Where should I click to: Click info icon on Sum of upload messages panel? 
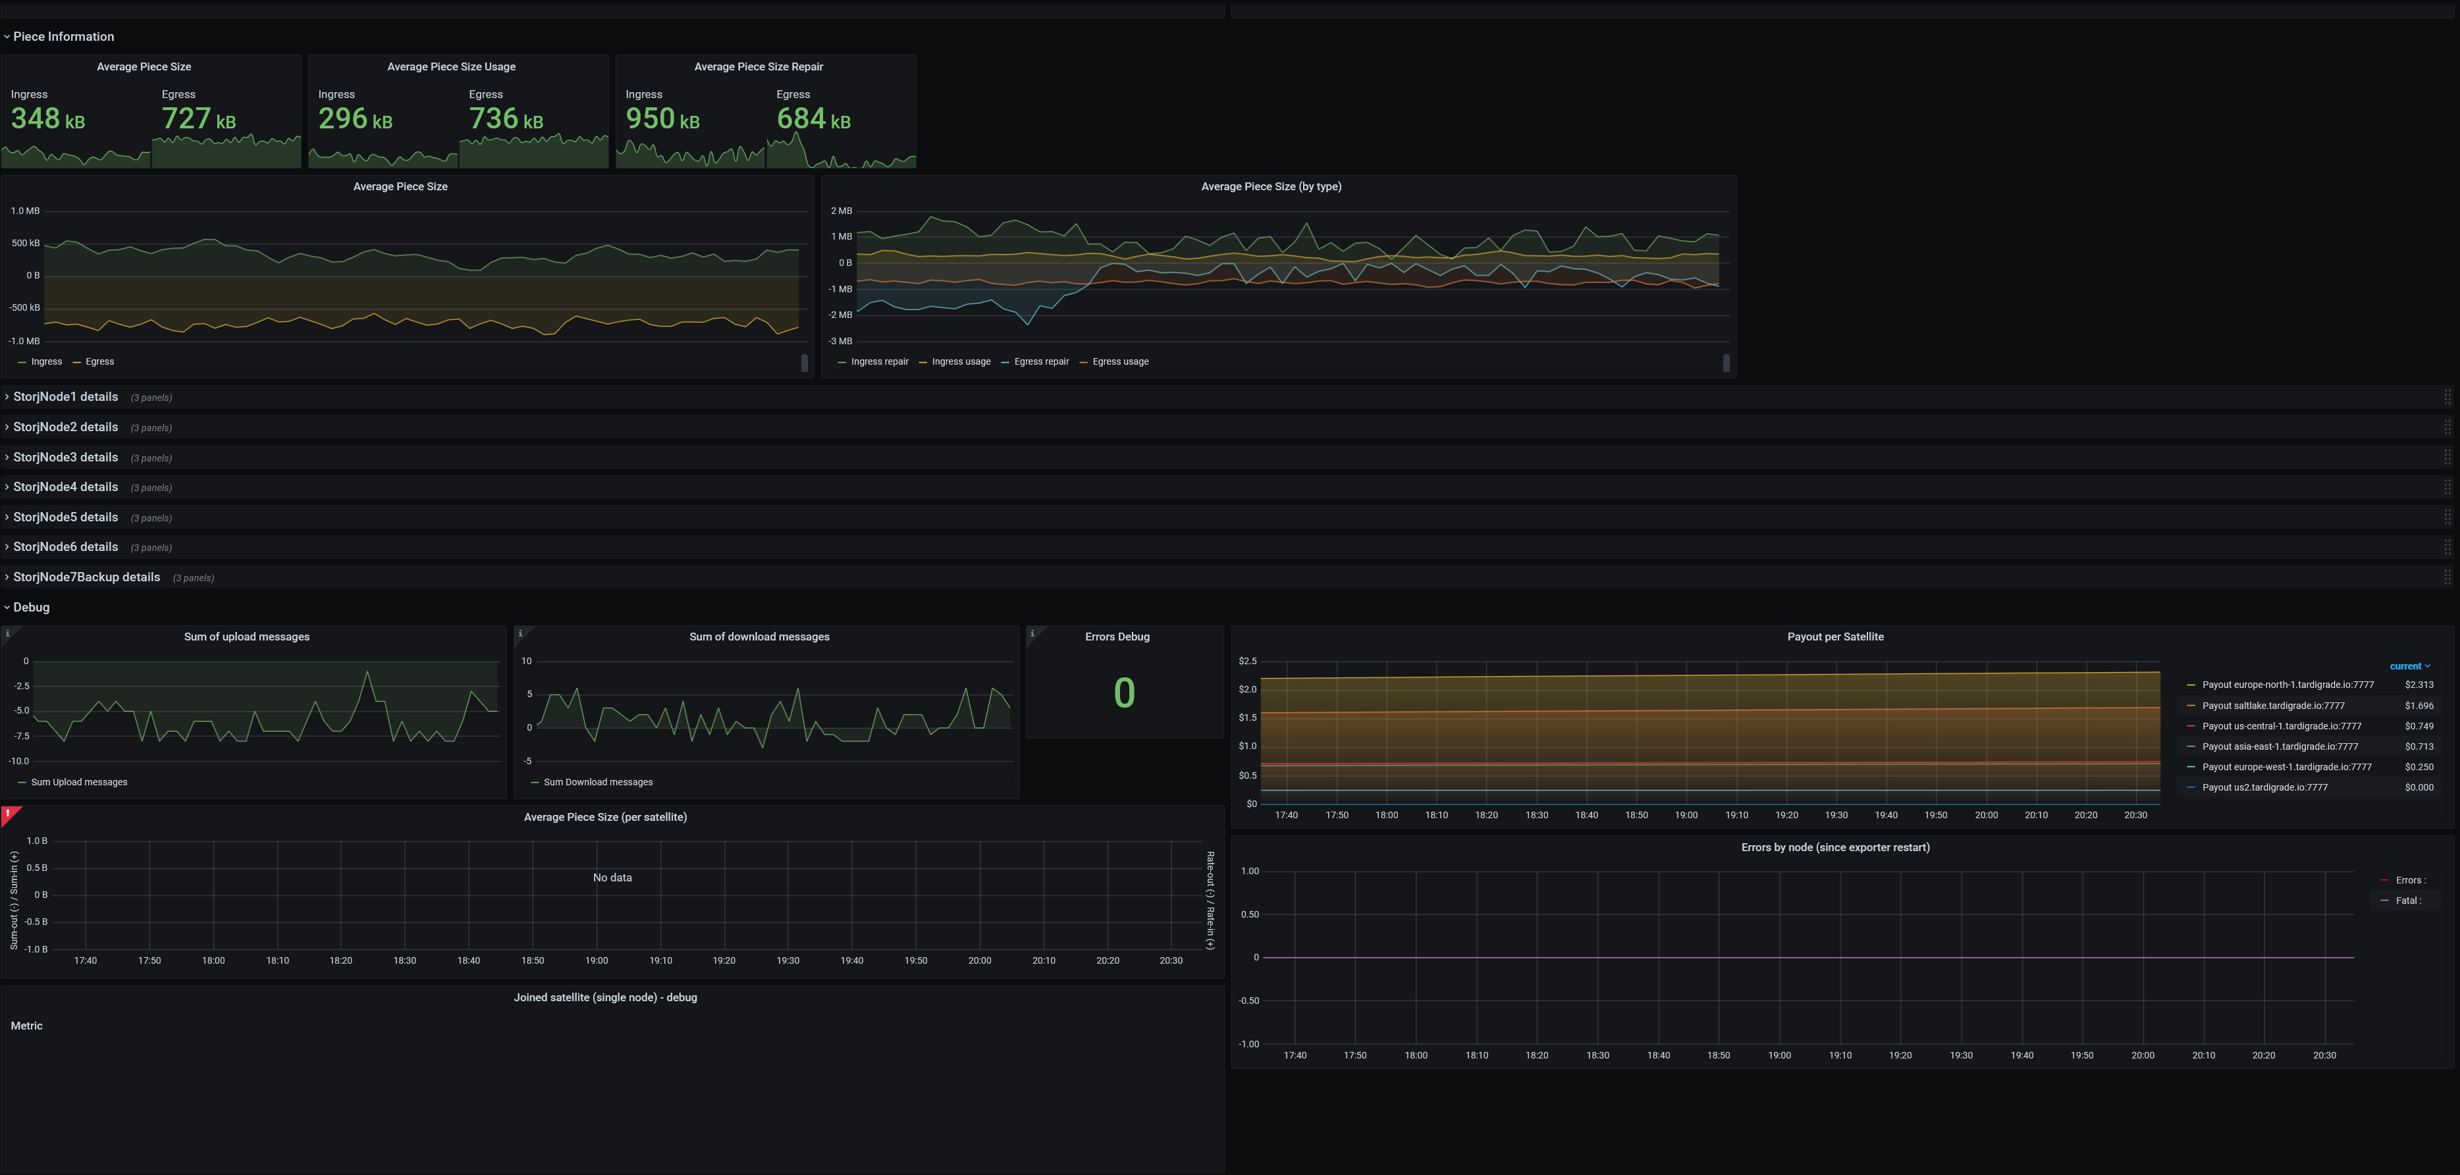click(8, 634)
